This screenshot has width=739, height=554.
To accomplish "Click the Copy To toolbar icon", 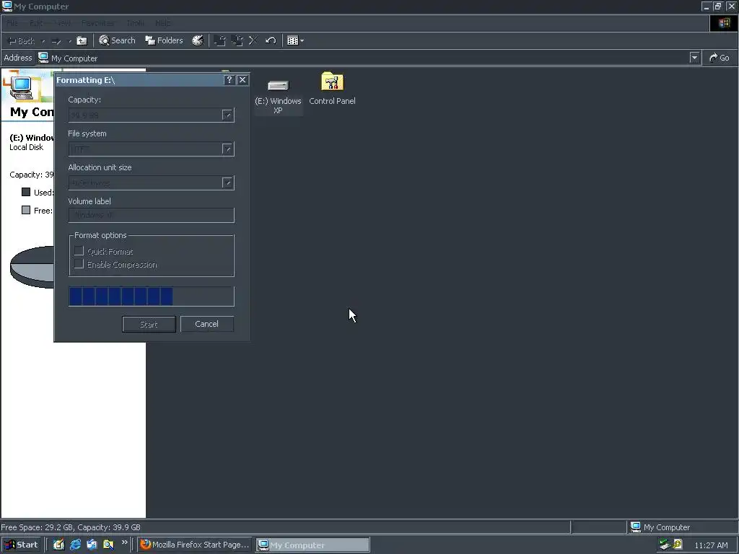I will coord(237,40).
